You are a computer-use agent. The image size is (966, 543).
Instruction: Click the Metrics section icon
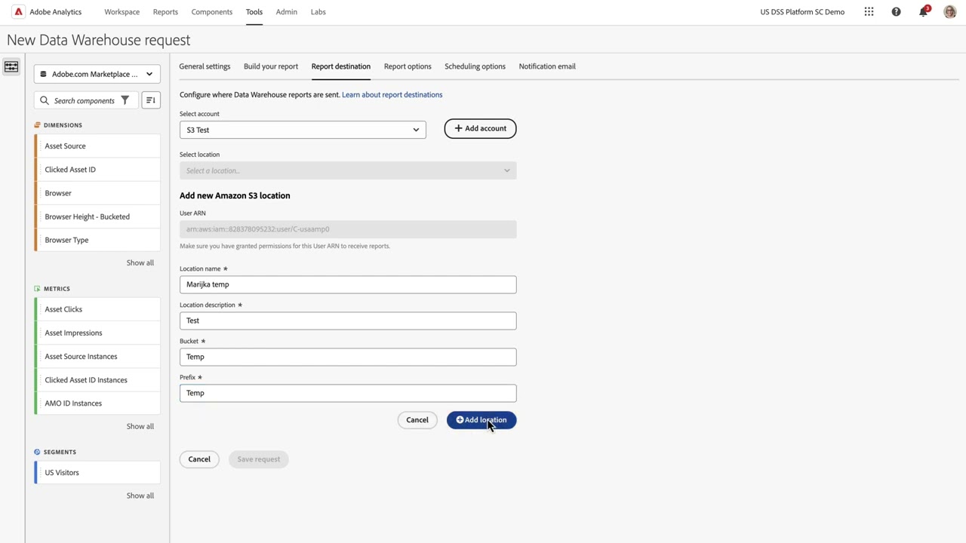(37, 289)
